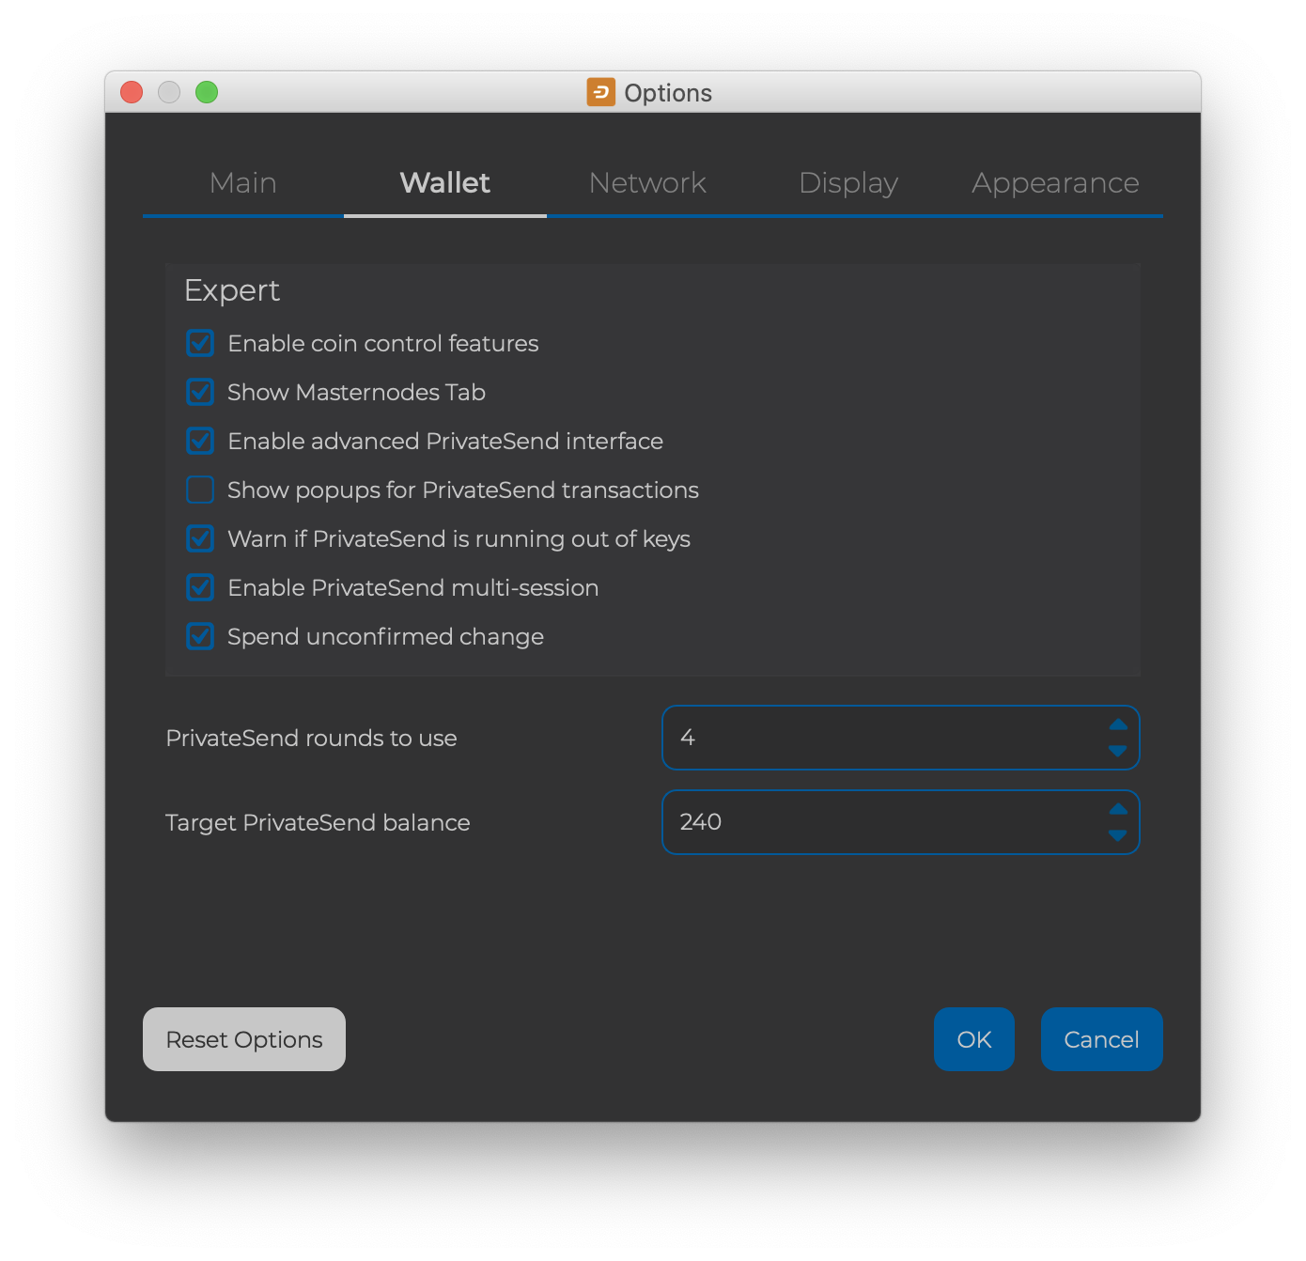The width and height of the screenshot is (1306, 1261).
Task: Zoom the Options window with the green button
Action: pyautogui.click(x=207, y=92)
